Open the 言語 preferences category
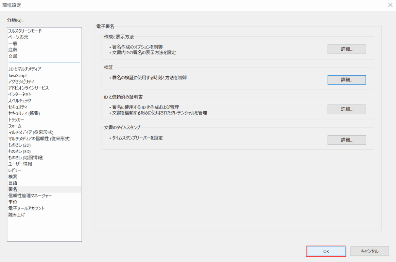Screen dimensions: 396x262 (13, 182)
